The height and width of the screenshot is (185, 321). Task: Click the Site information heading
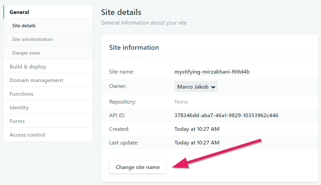(134, 47)
